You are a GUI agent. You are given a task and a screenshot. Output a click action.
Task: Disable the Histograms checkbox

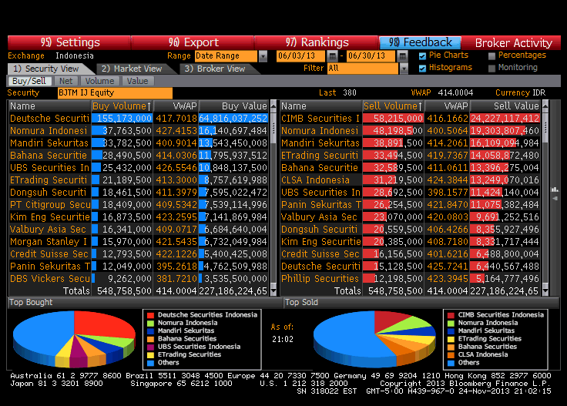(x=422, y=68)
